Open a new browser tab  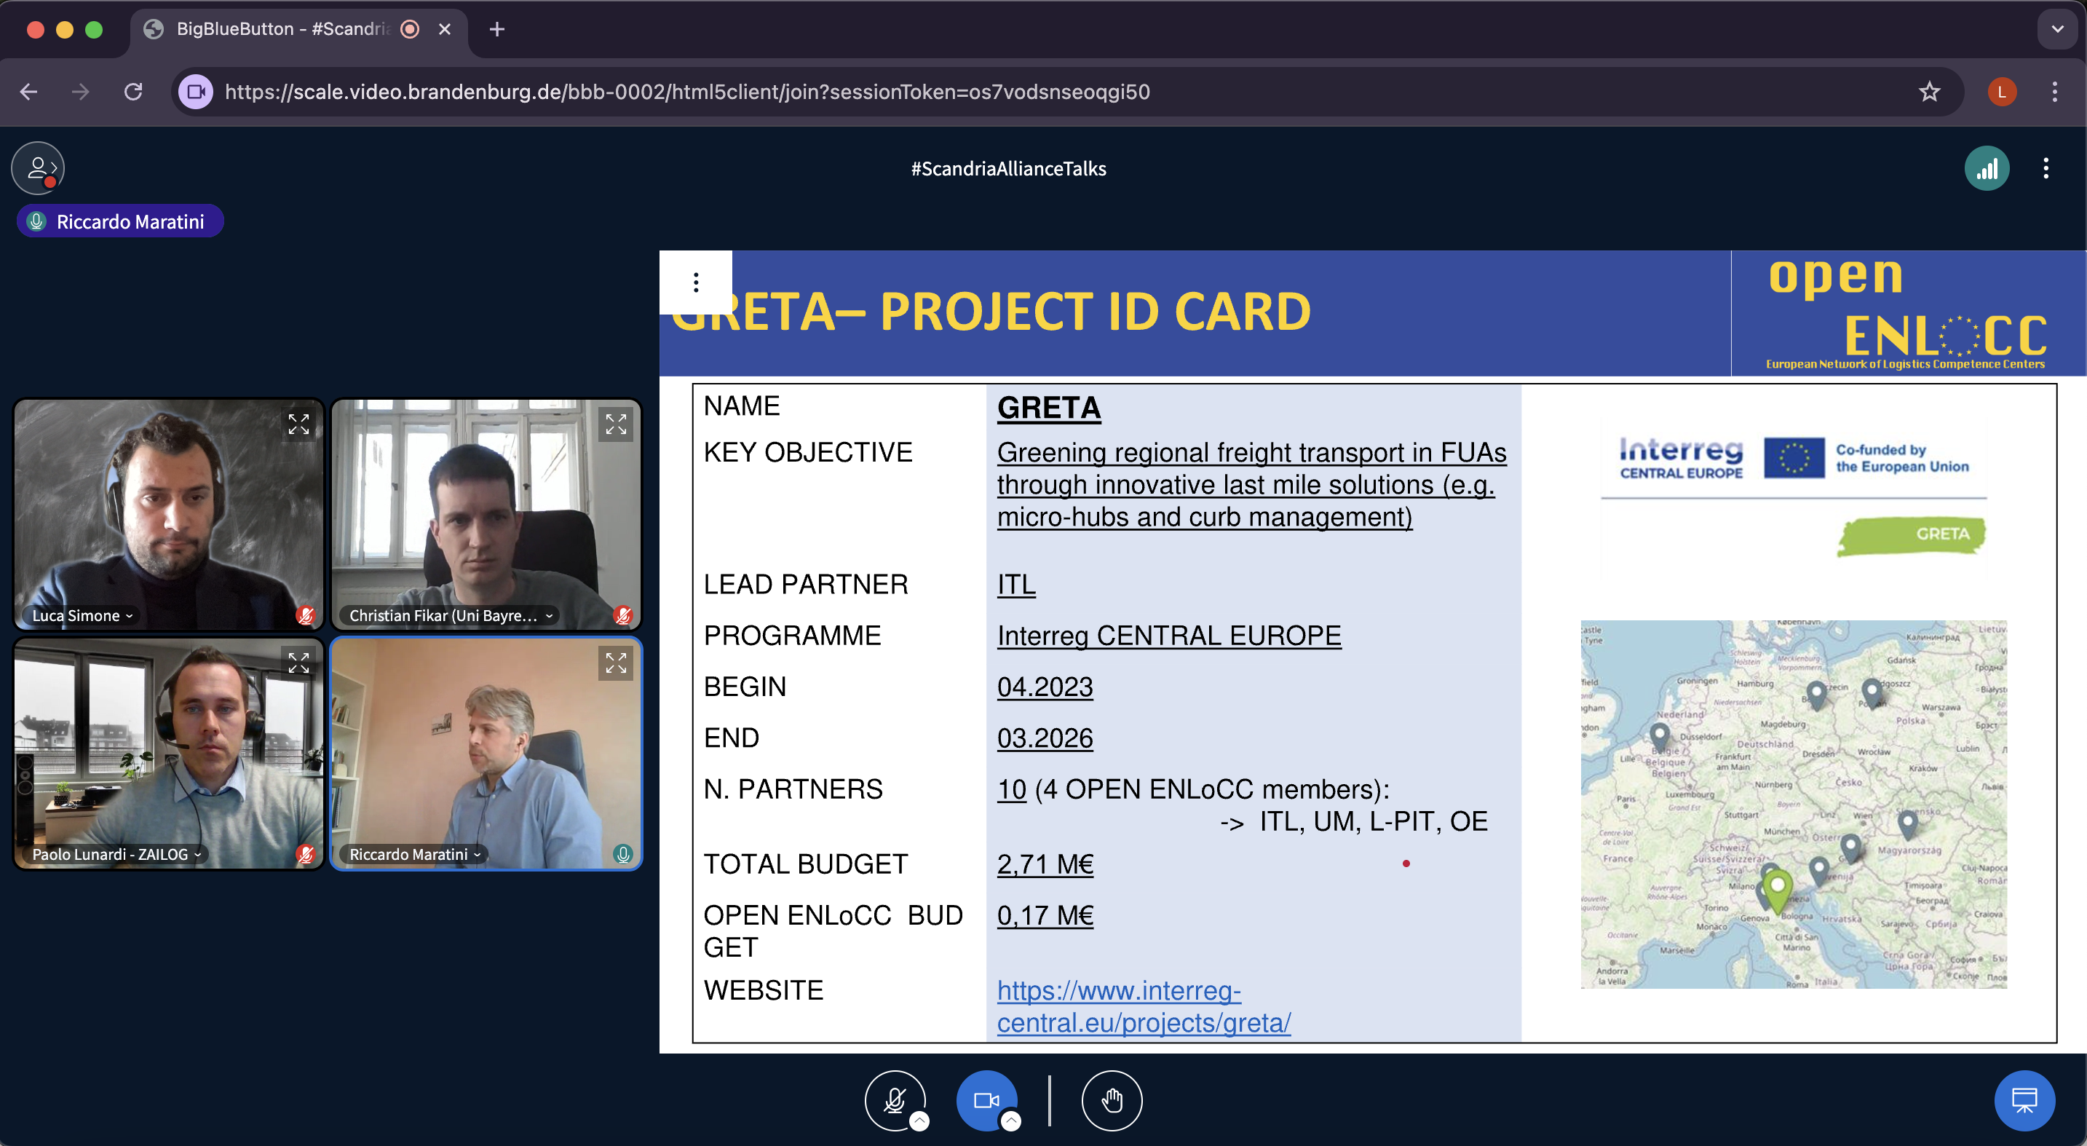[x=496, y=29]
